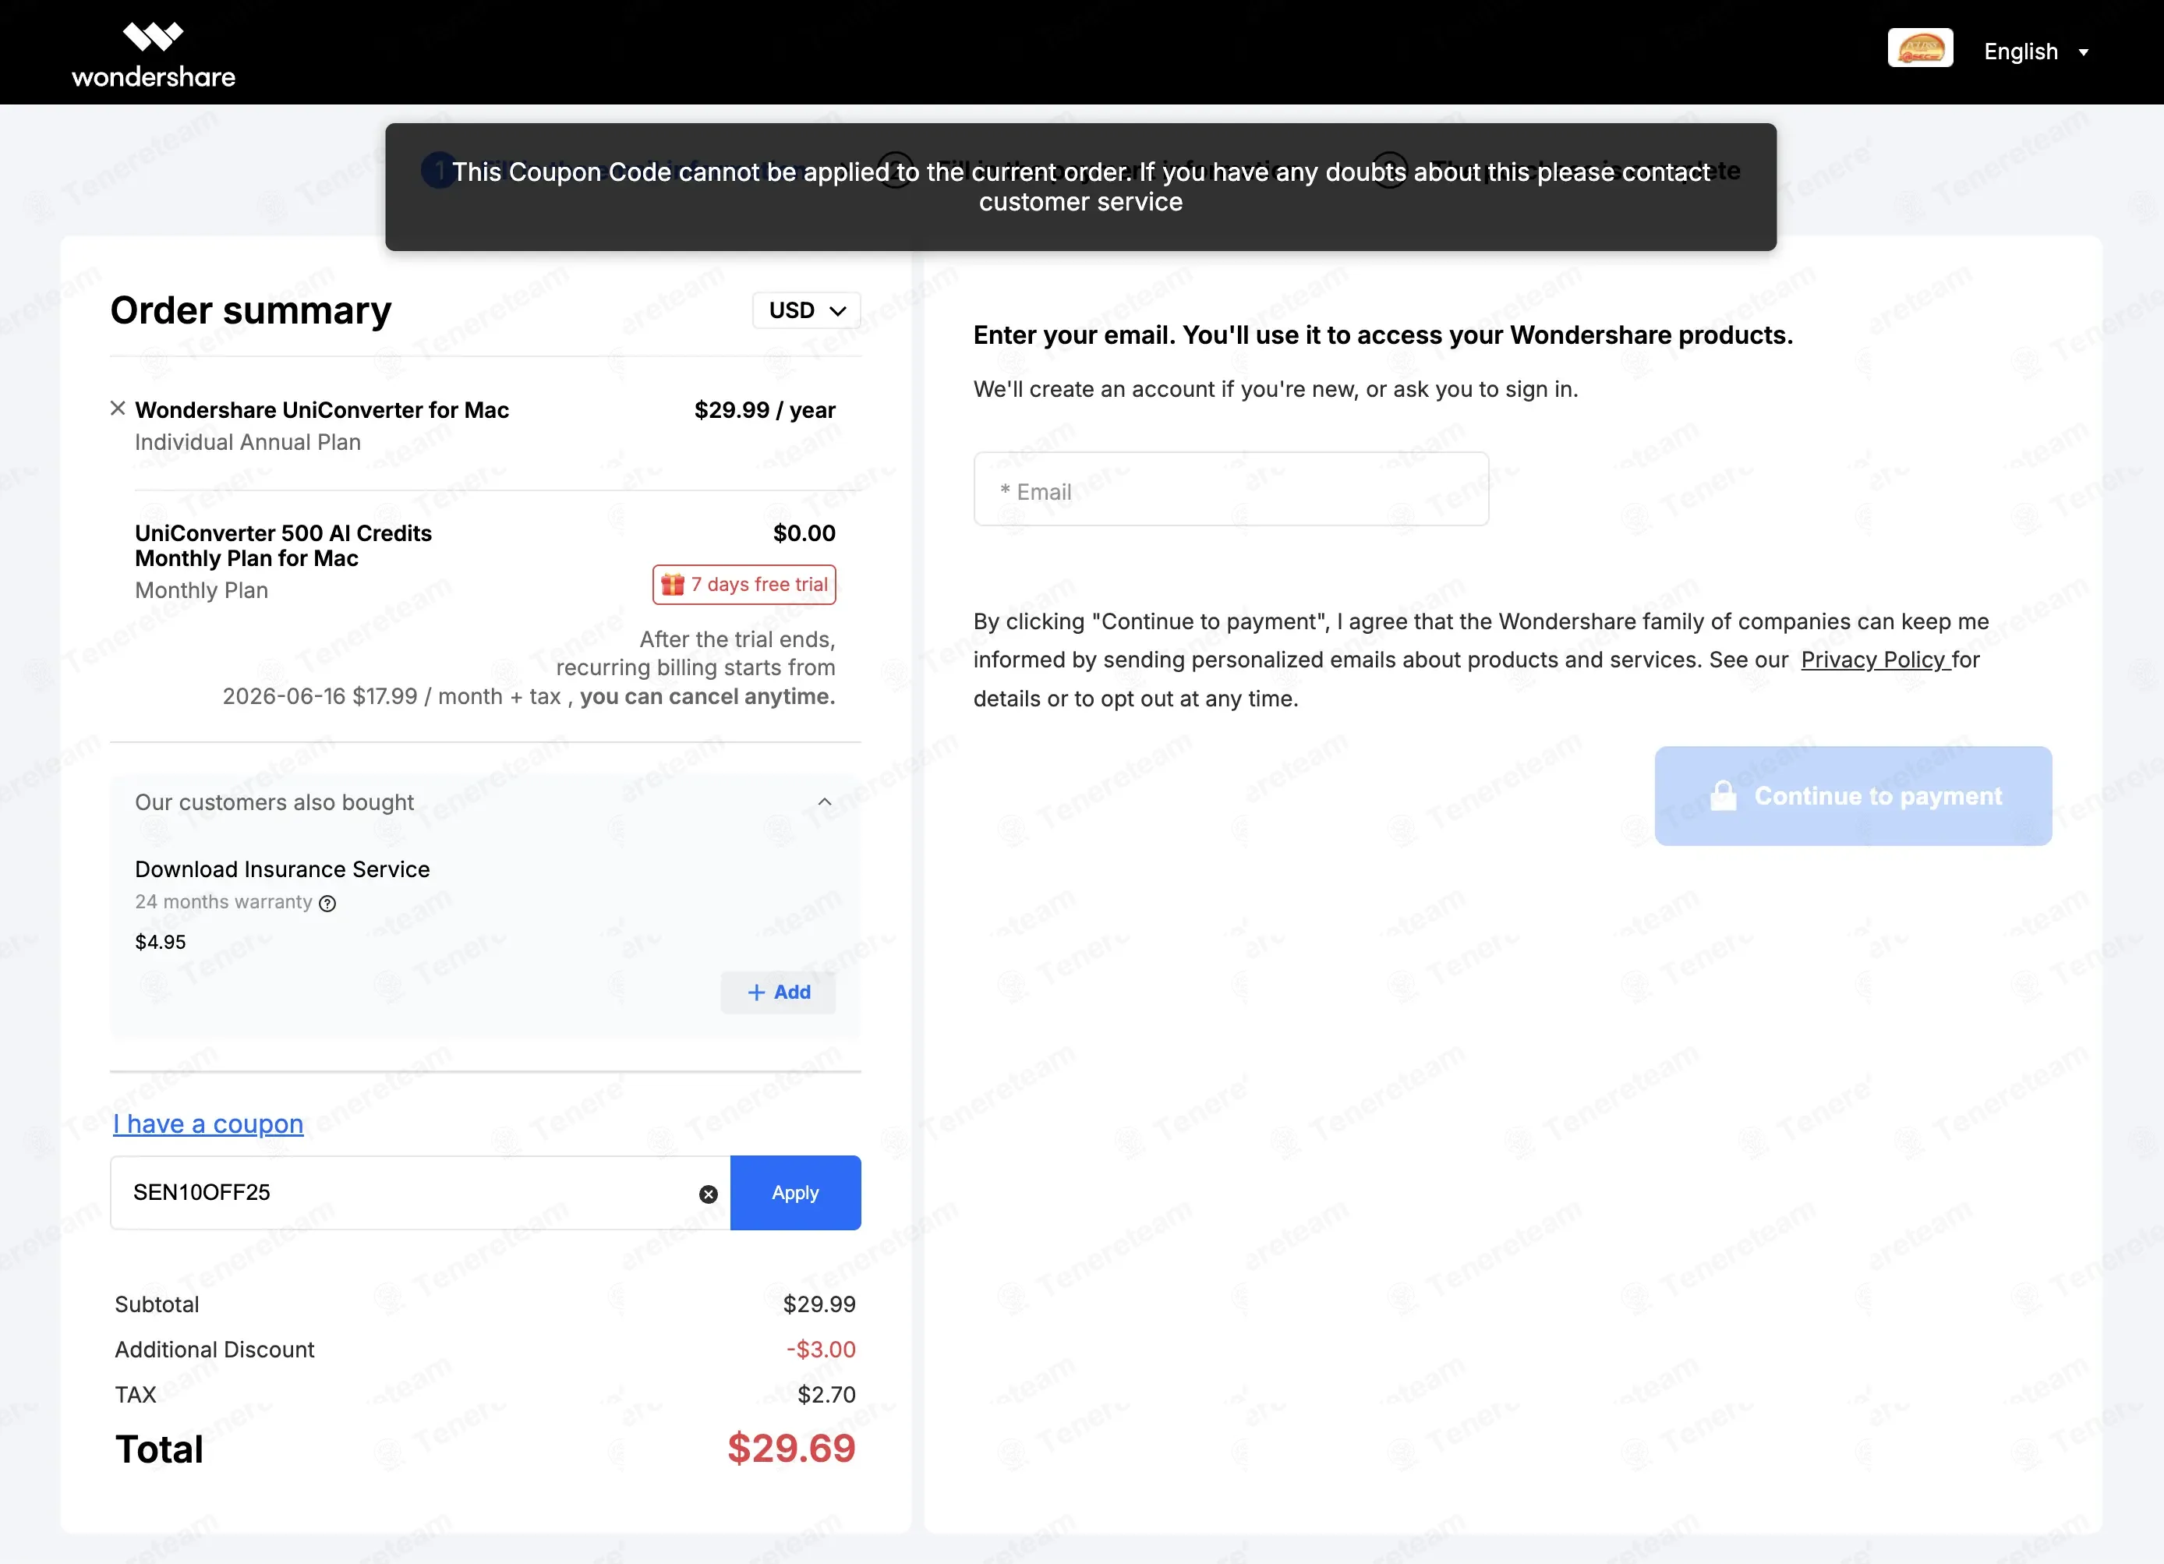Click the Download Insurance Service title
Image resolution: width=2164 pixels, height=1564 pixels.
coord(282,869)
